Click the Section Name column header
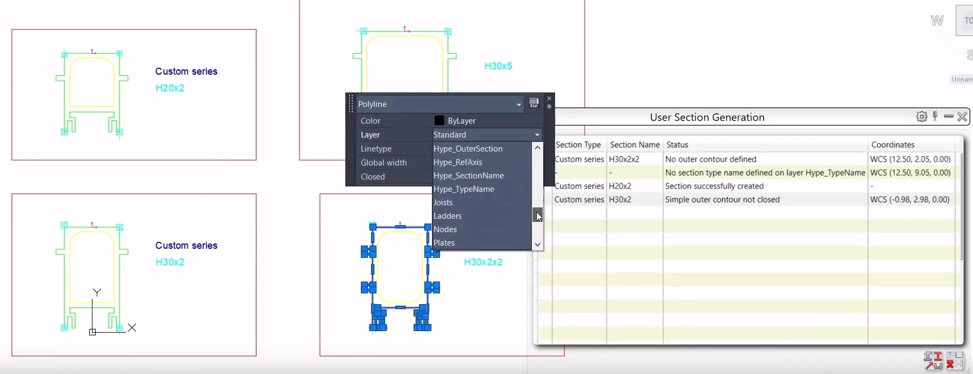This screenshot has width=973, height=374. pyautogui.click(x=635, y=145)
